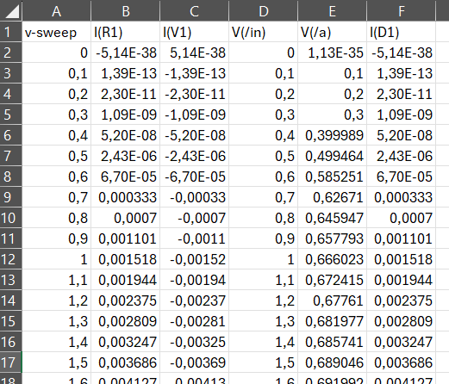Click the 'I(V1)' header cell
Viewport: 449px width, 384px height.
click(x=195, y=32)
